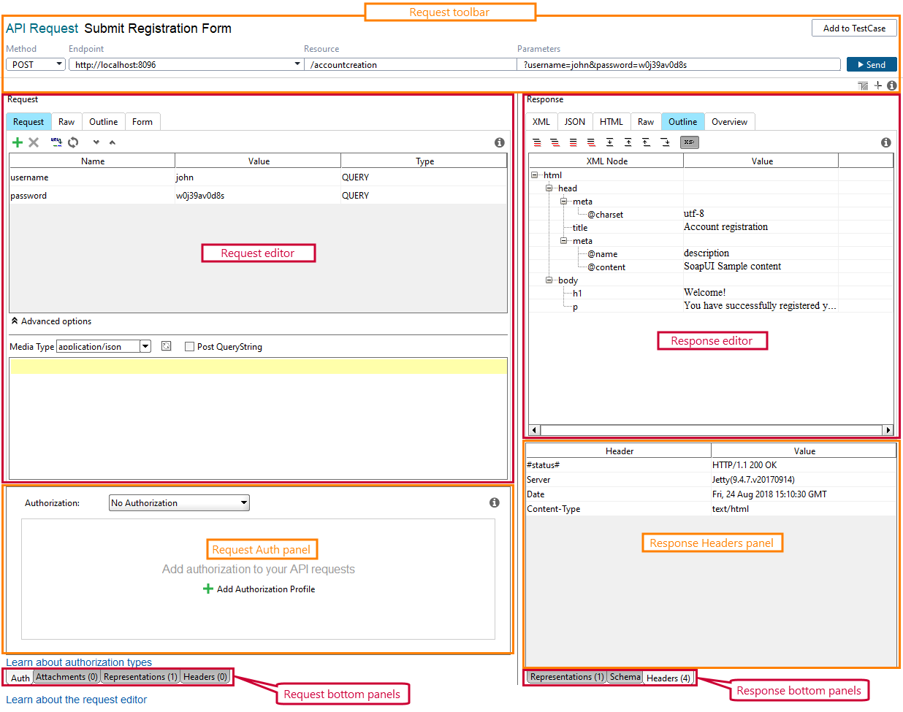This screenshot has height=712, width=903.
Task: Enable the Post QueryString checkbox
Action: click(x=188, y=346)
